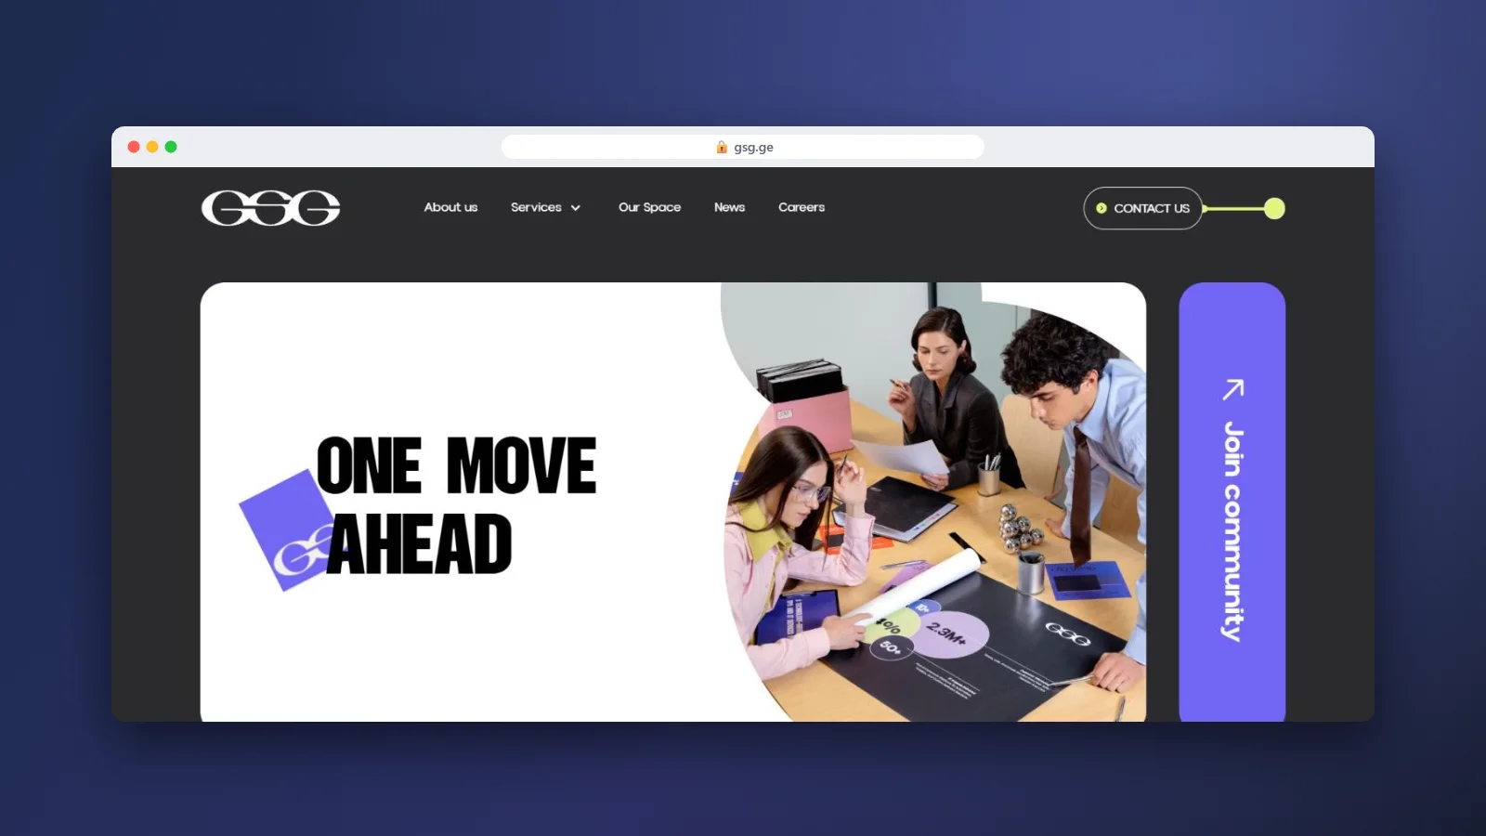Expand the Services dropdown chevron
This screenshot has width=1486, height=836.
(x=576, y=208)
